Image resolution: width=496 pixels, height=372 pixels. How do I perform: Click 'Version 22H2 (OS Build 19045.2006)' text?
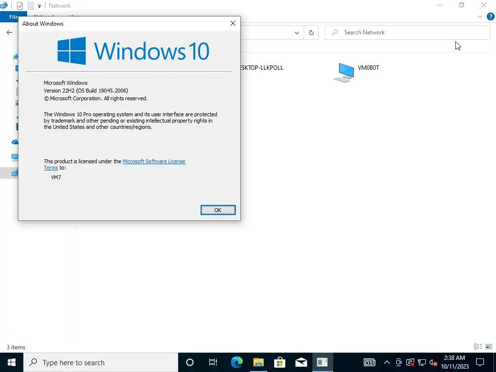pos(86,91)
